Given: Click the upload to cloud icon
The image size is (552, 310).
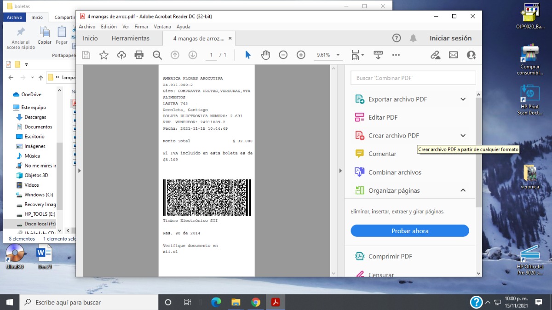Looking at the screenshot, I should click(121, 55).
